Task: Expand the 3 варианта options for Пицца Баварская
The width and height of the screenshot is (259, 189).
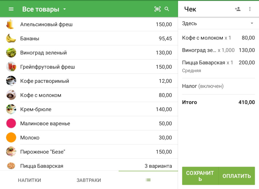Action: point(158,166)
